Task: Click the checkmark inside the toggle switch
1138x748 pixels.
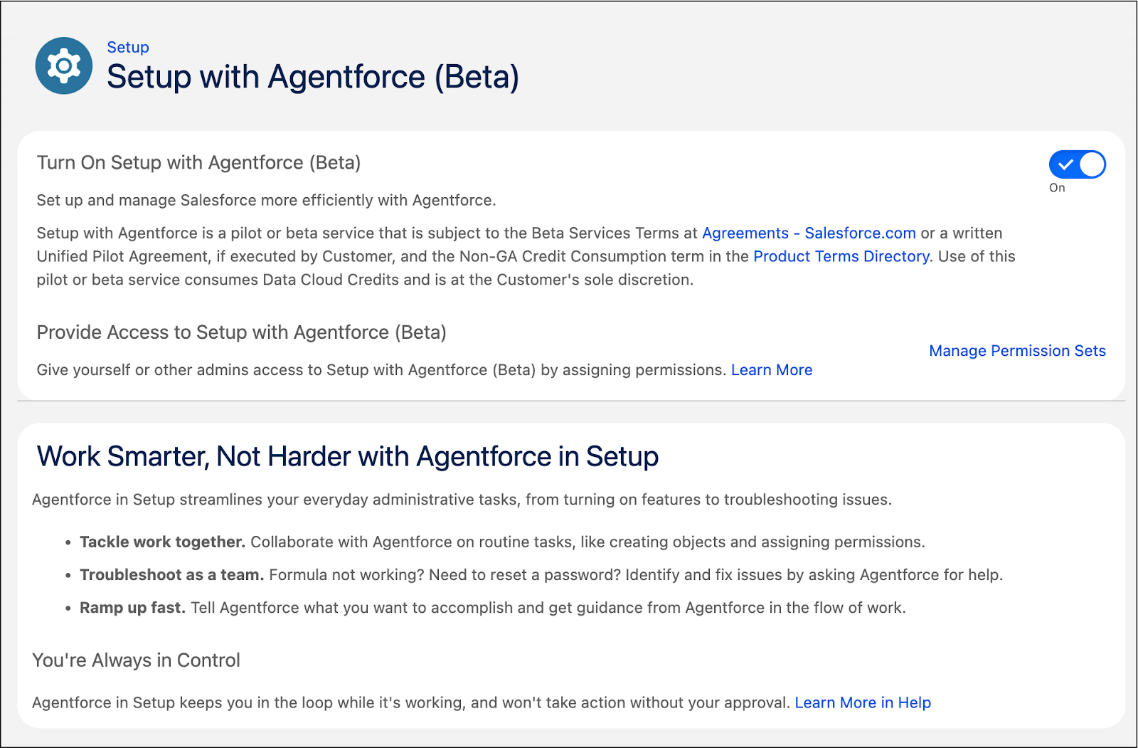Action: point(1065,164)
